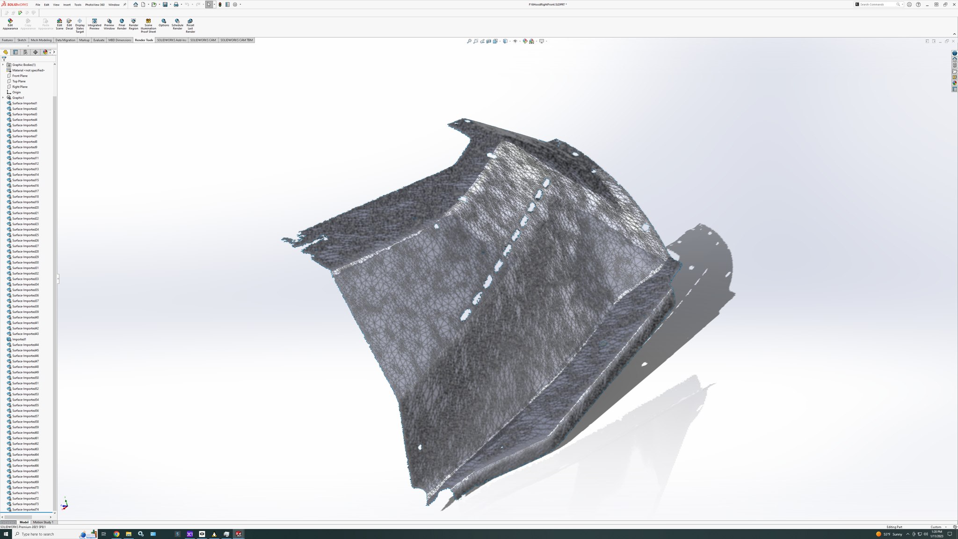Image resolution: width=958 pixels, height=539 pixels.
Task: Toggle the rebuild traffic light icon
Action: click(220, 5)
